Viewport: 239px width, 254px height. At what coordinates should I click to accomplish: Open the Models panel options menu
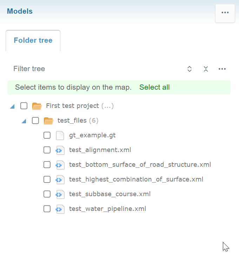click(225, 13)
